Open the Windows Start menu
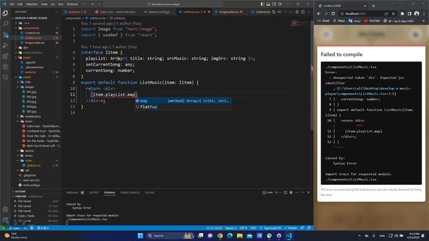Screen dimensions: 429x241 point(140,236)
